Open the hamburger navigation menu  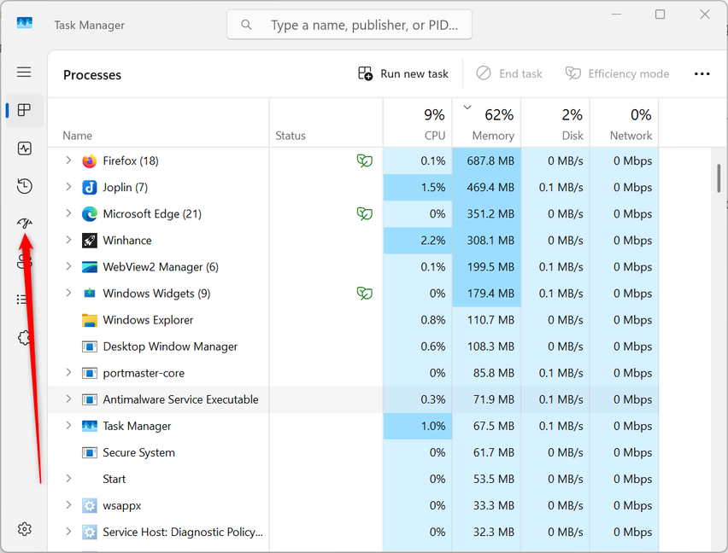(24, 72)
